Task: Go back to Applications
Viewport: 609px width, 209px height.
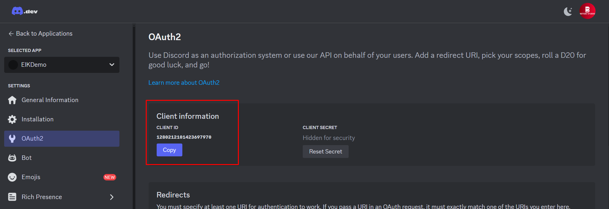Action: click(44, 34)
